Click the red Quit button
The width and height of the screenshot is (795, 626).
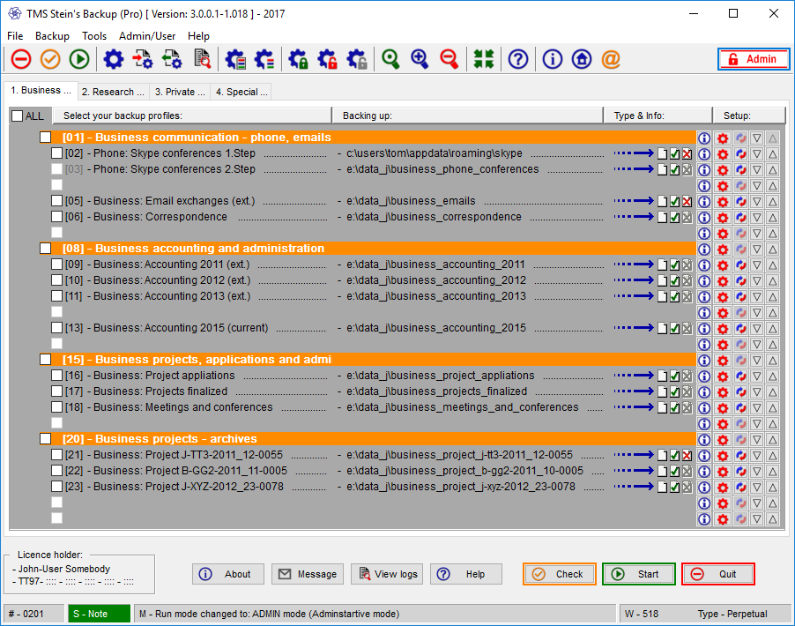click(718, 574)
